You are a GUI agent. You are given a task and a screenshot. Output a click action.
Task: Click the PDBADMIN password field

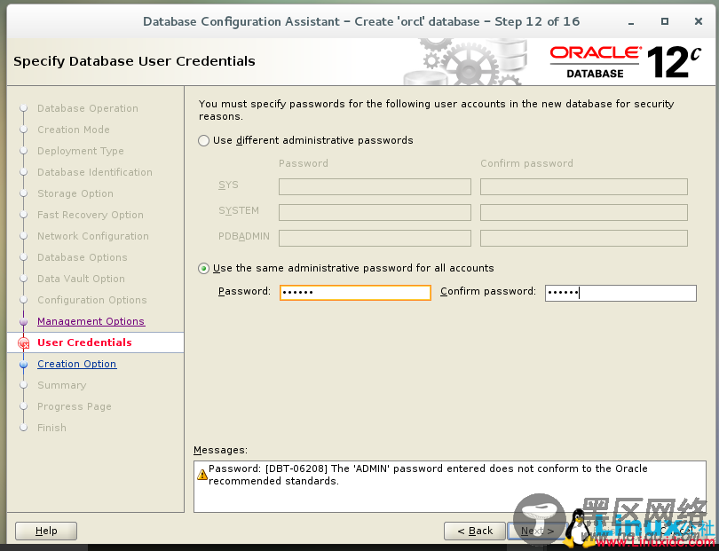pos(375,238)
